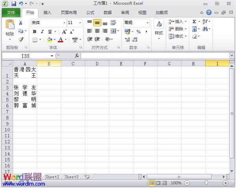236x188 pixels.
Task: Select the Sheet2 worksheet tab
Action: [x=52, y=177]
